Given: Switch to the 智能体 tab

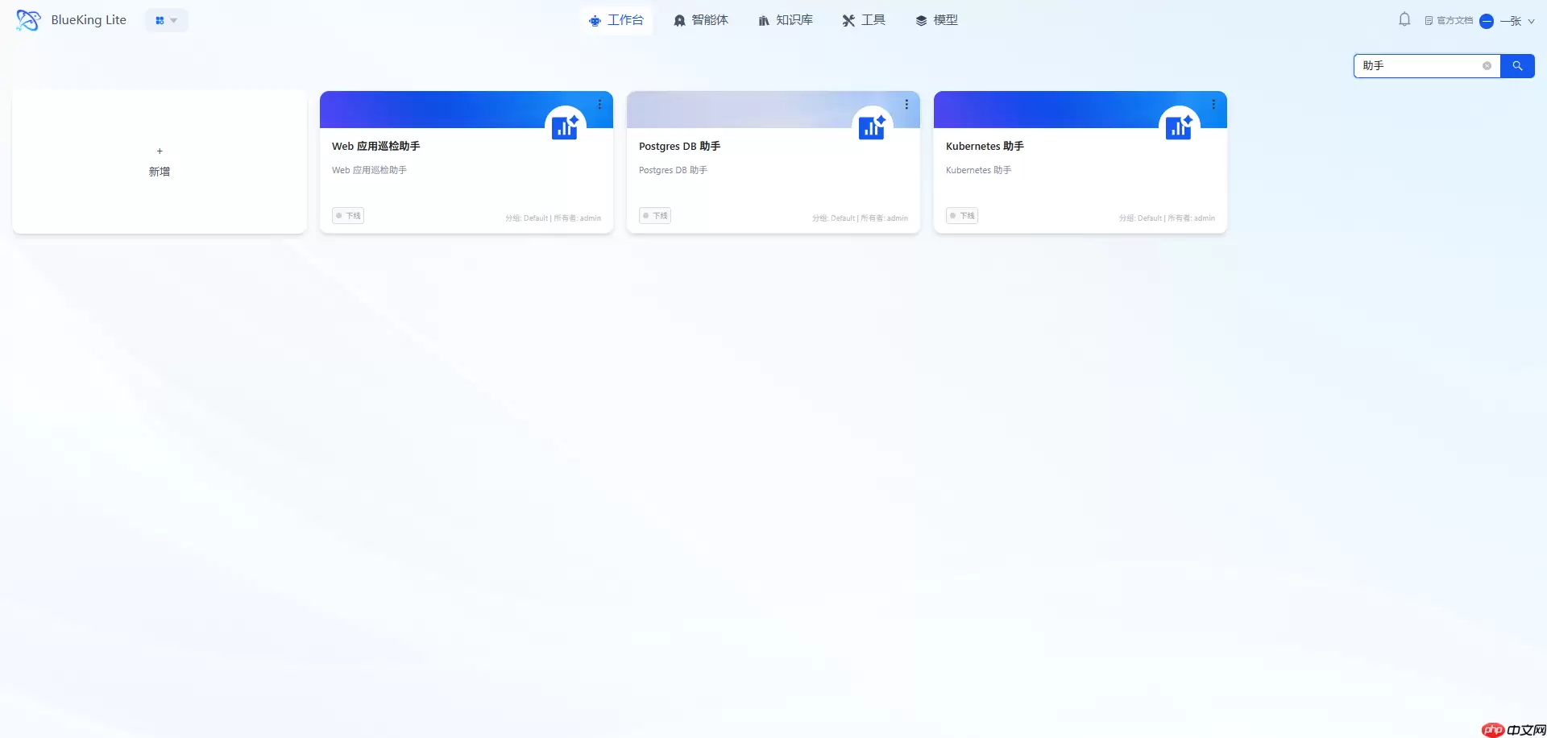Looking at the screenshot, I should (x=701, y=20).
